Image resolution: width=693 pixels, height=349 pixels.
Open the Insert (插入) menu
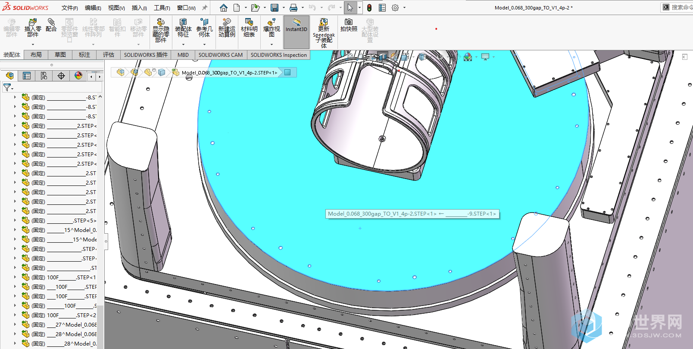(139, 8)
